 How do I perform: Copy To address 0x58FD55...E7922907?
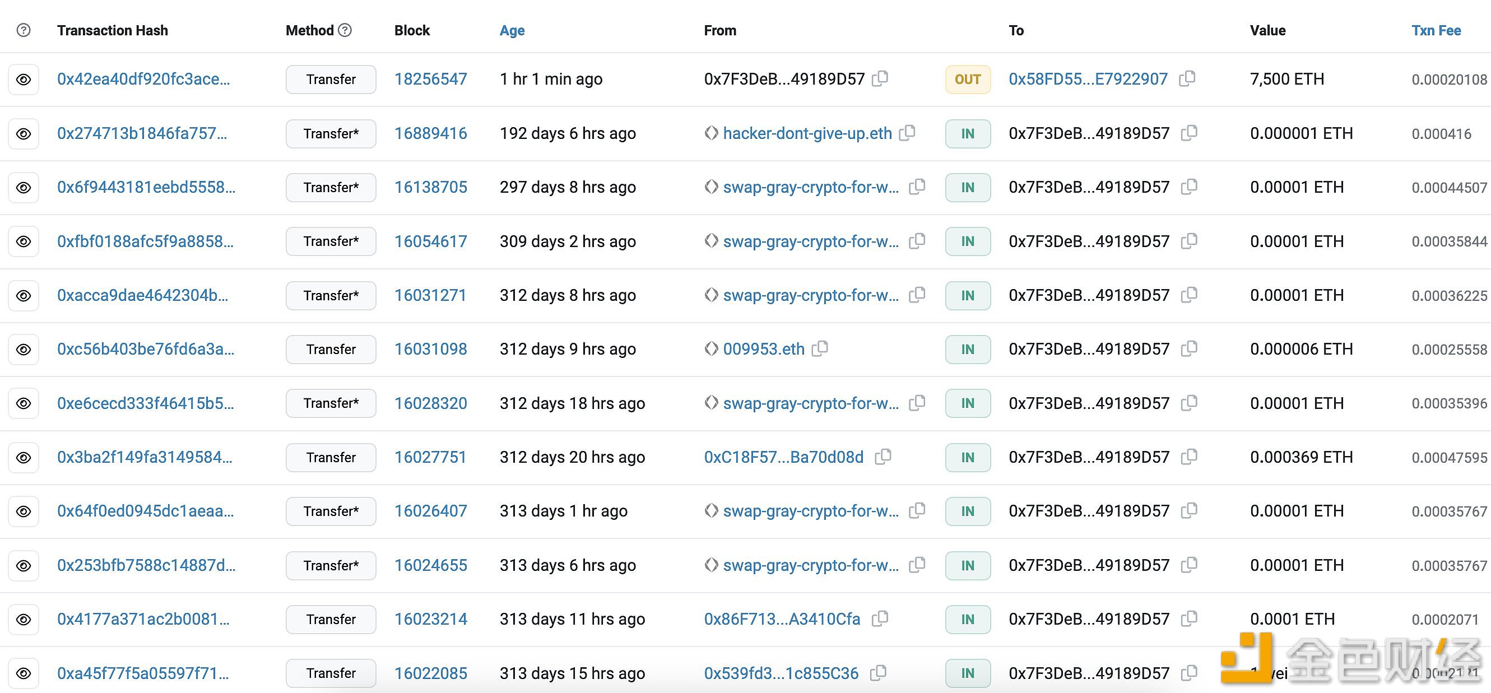click(1187, 78)
